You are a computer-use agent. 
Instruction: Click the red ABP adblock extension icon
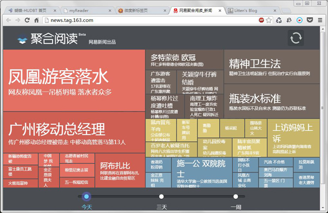point(261,20)
